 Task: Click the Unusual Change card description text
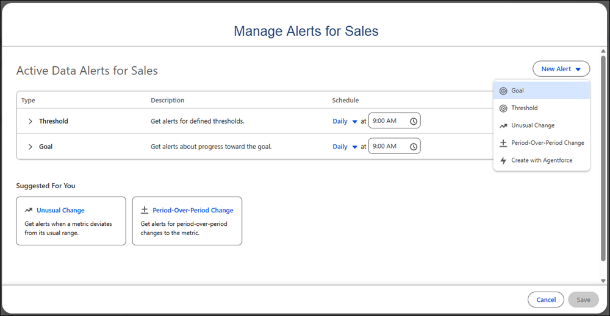click(x=68, y=228)
